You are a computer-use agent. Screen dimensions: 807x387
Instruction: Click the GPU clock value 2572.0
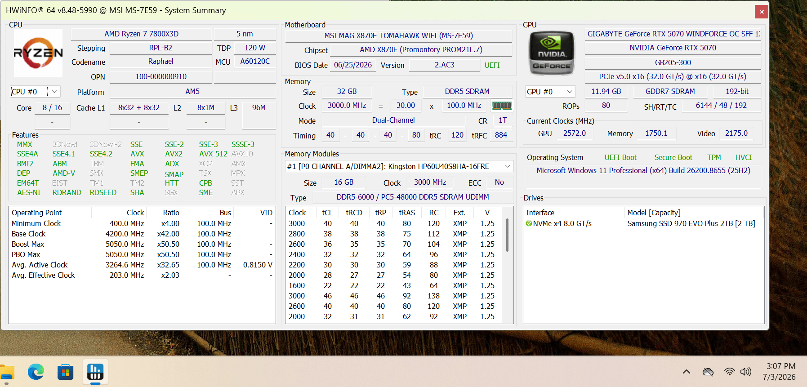coord(574,133)
